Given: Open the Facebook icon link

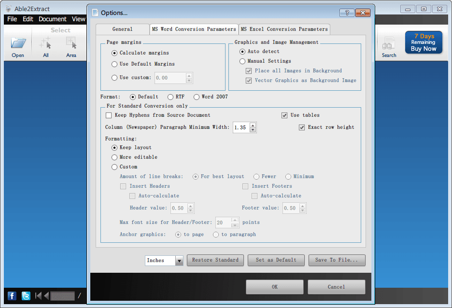Looking at the screenshot, I should coord(12,296).
